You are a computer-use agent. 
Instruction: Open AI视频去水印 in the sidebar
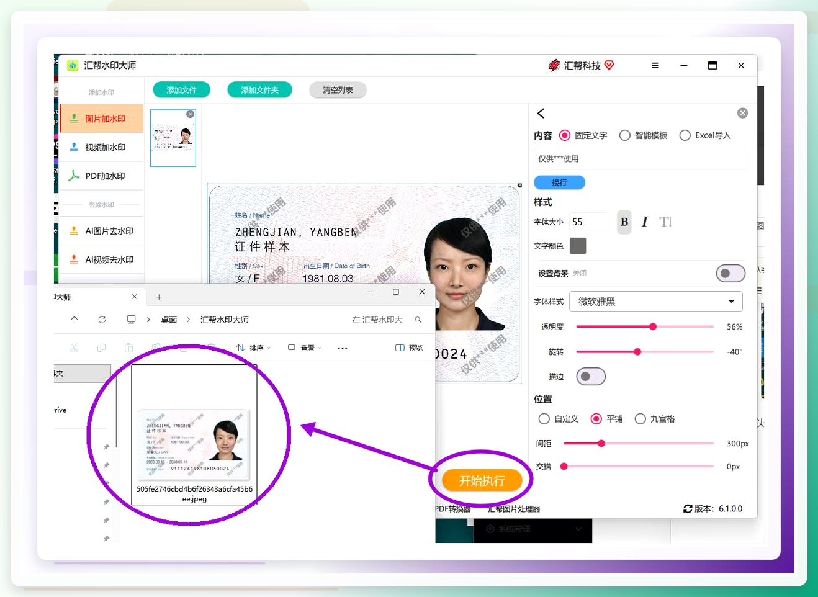click(x=101, y=259)
